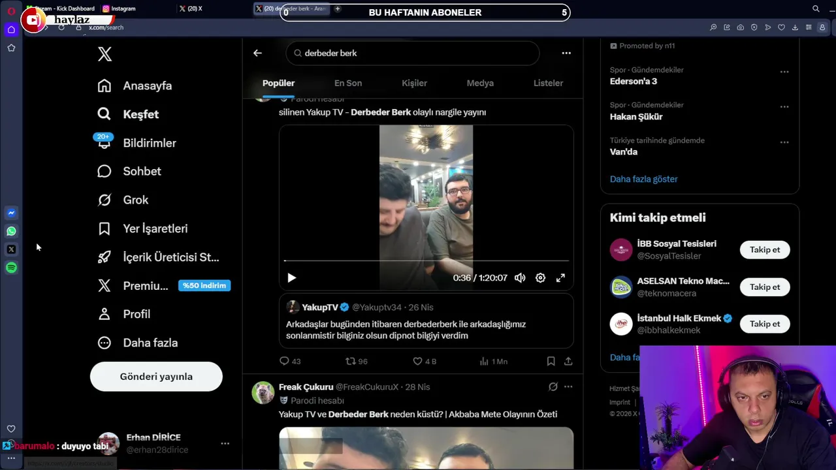
Task: Click Gönderi yayınla button
Action: click(x=156, y=377)
